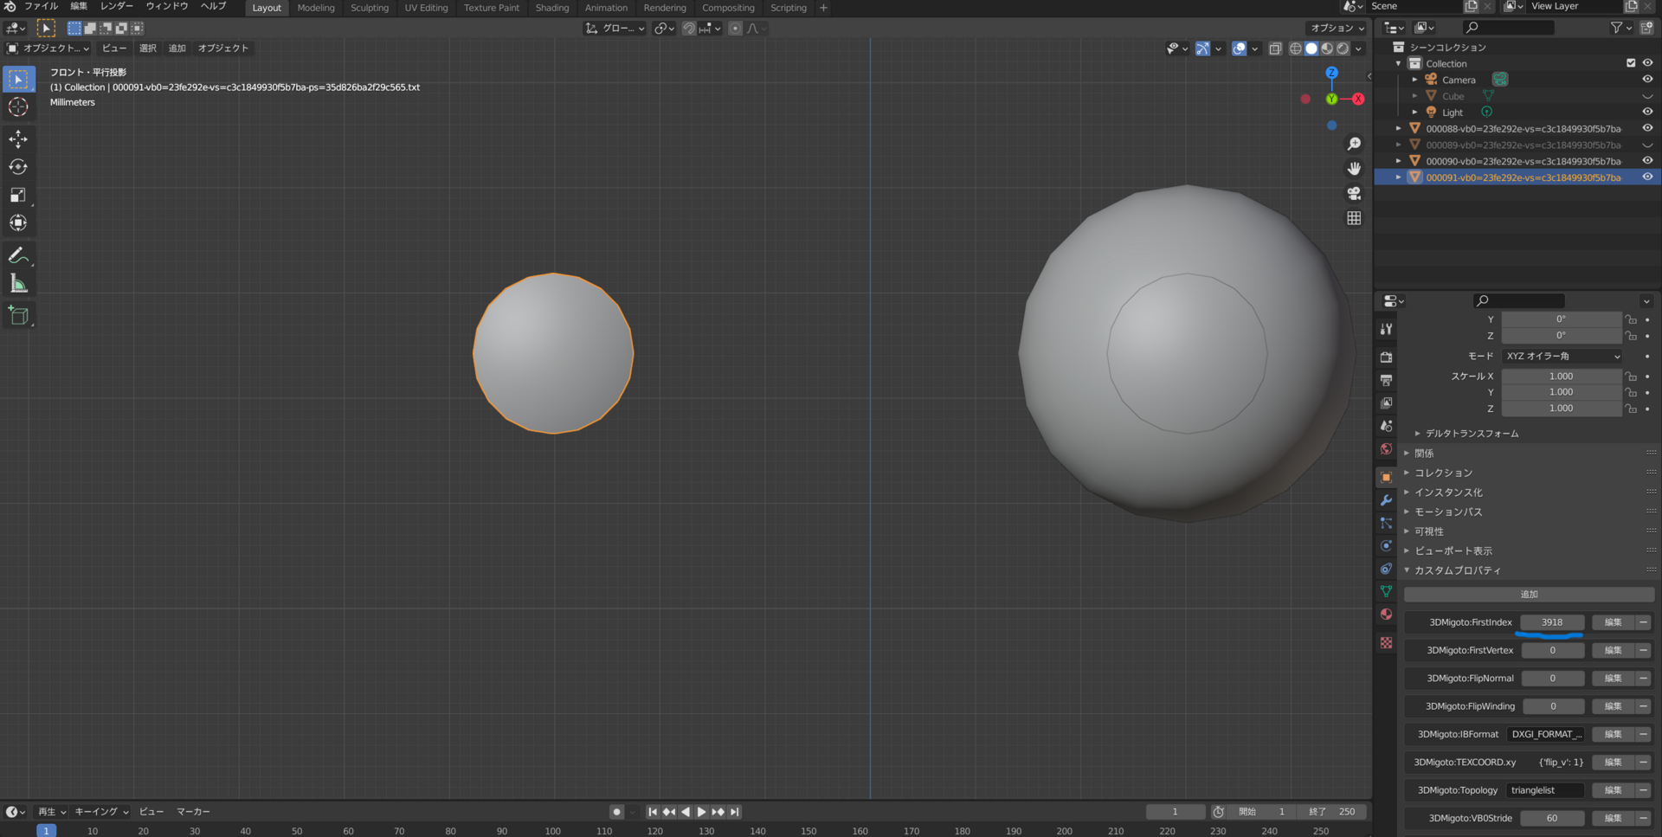Open the XYZ オイラー角 rotation mode dropdown
This screenshot has width=1662, height=837.
[1562, 357]
